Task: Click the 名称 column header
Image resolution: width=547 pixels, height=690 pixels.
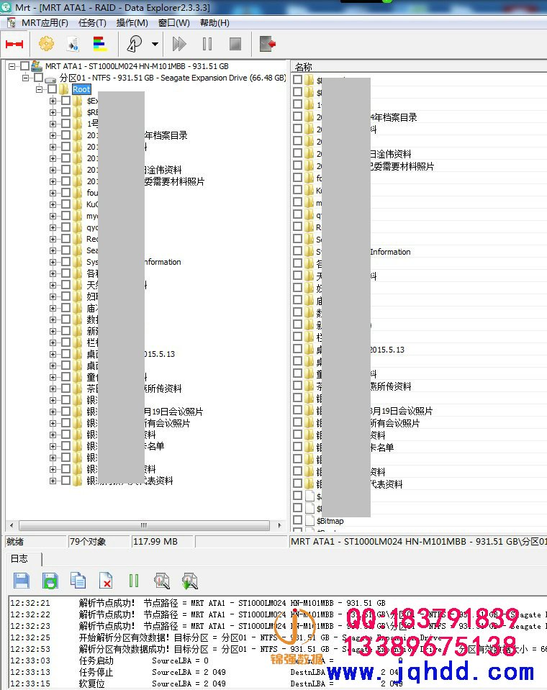Action: [x=304, y=67]
